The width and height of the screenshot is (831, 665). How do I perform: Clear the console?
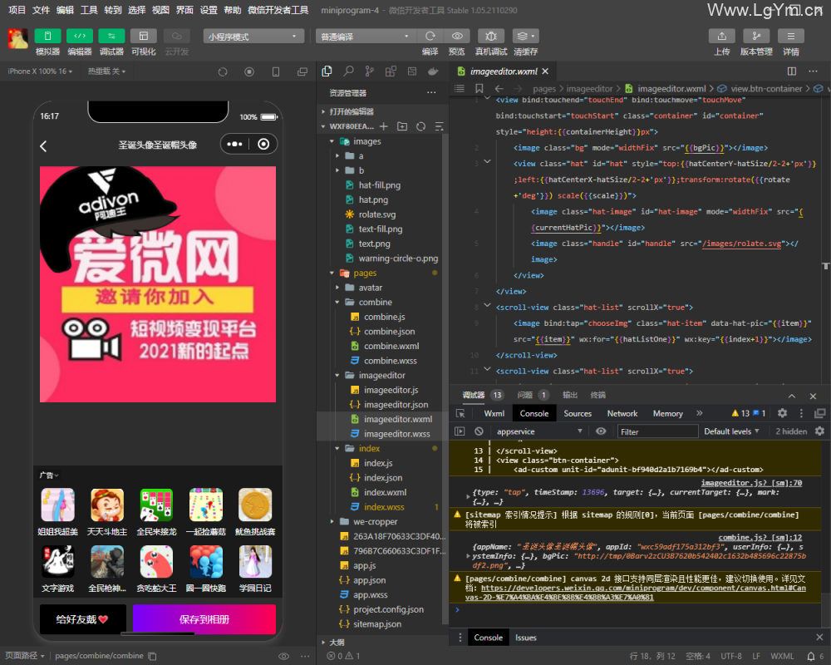click(x=479, y=431)
